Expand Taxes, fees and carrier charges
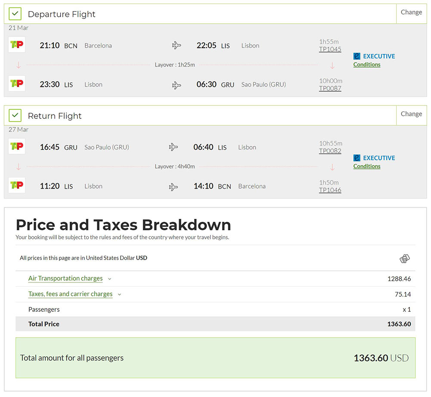The height and width of the screenshot is (397, 431). tap(70, 294)
